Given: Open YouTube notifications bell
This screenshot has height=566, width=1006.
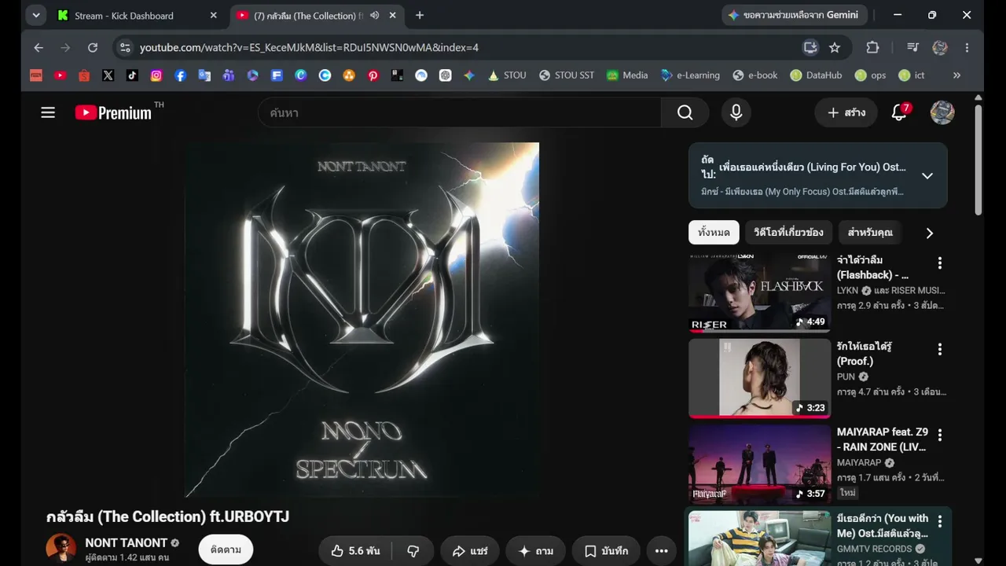Looking at the screenshot, I should [900, 112].
